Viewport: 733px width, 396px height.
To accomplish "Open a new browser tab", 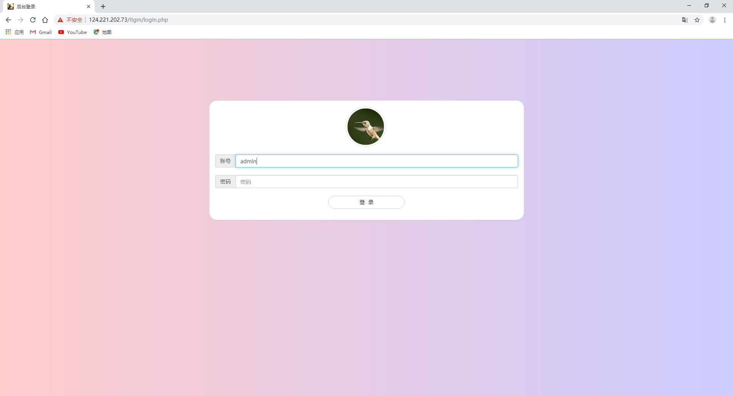I will coord(103,6).
